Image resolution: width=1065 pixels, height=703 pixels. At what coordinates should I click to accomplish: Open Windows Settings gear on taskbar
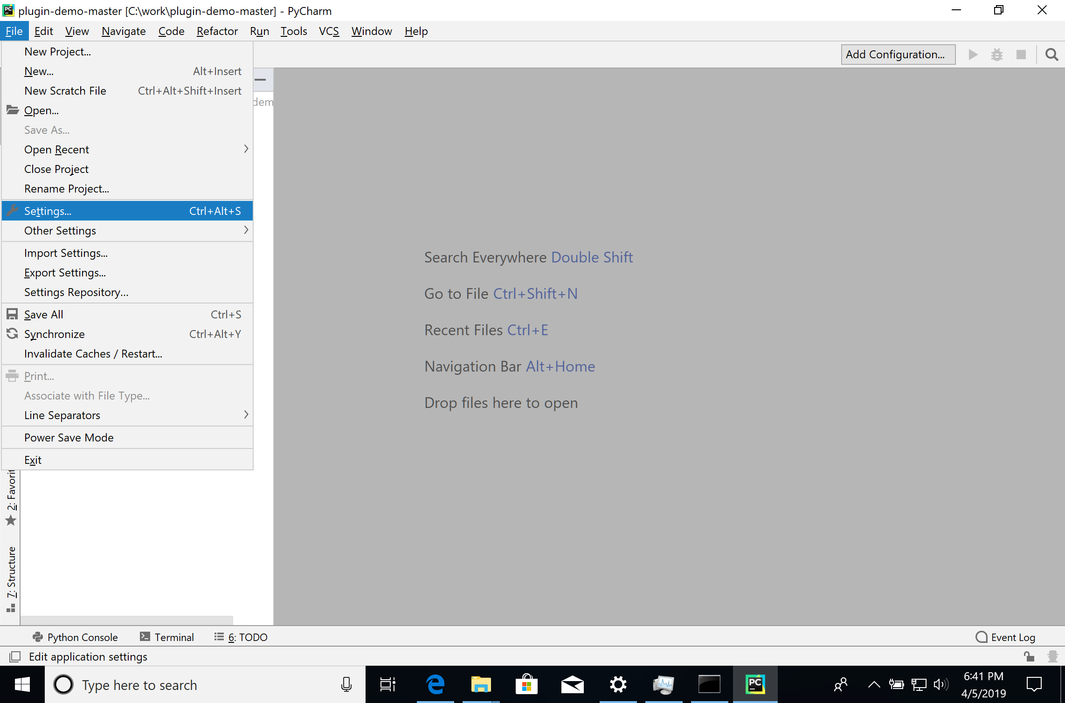(x=618, y=684)
